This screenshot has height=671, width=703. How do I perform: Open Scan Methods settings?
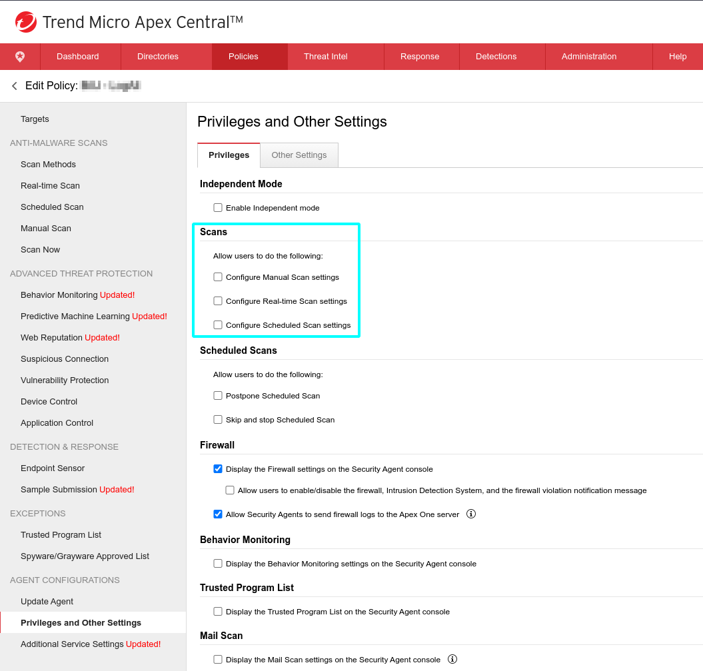coord(48,165)
